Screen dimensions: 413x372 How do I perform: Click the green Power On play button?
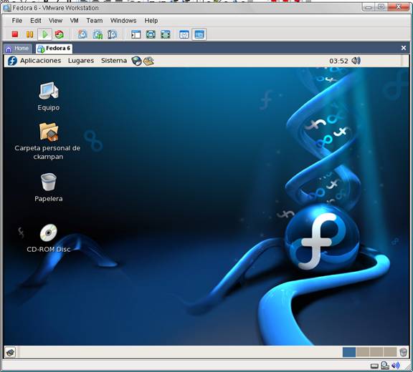[x=44, y=34]
